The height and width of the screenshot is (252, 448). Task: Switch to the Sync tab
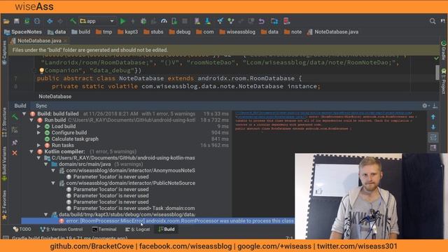[41, 106]
